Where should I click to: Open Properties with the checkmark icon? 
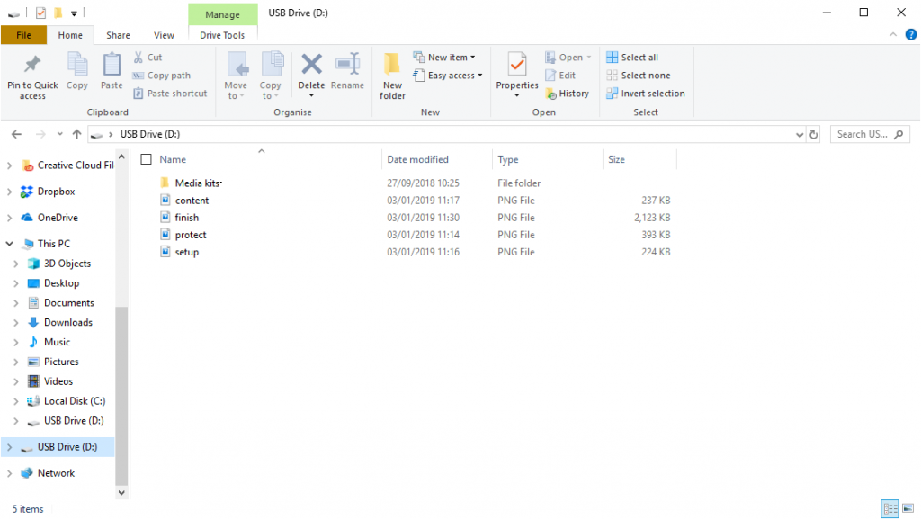click(517, 64)
